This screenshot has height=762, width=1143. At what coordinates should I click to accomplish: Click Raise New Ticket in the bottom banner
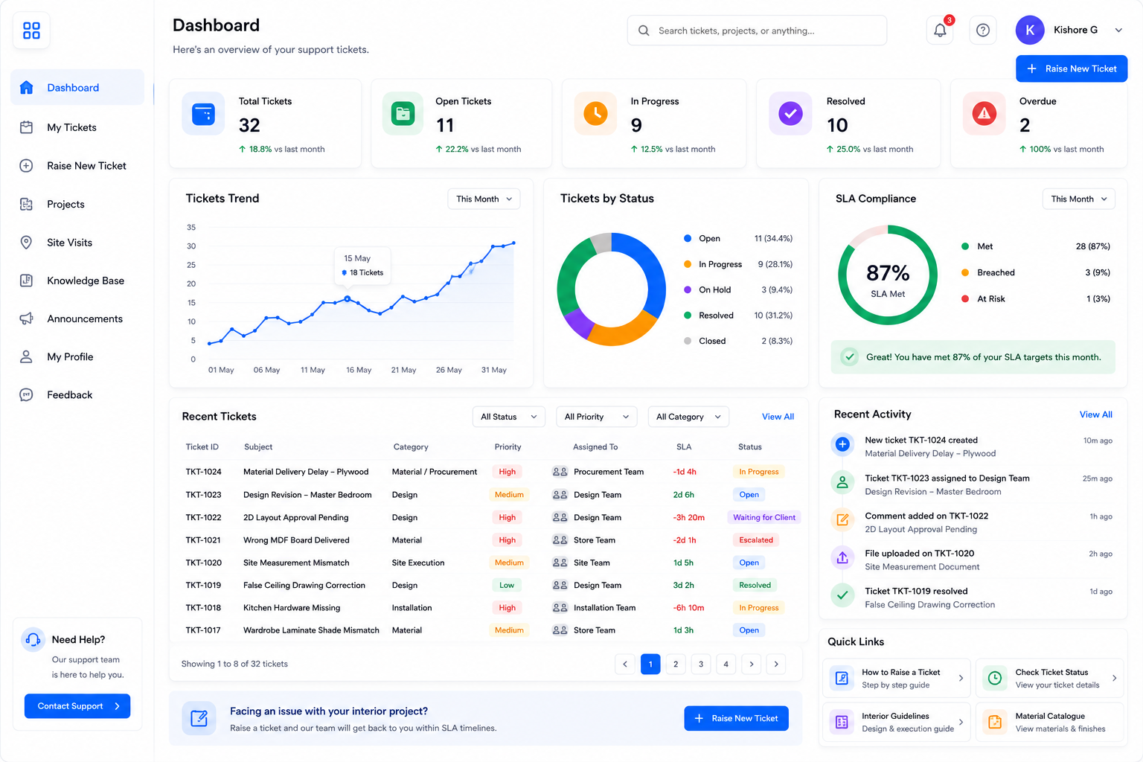click(x=736, y=718)
